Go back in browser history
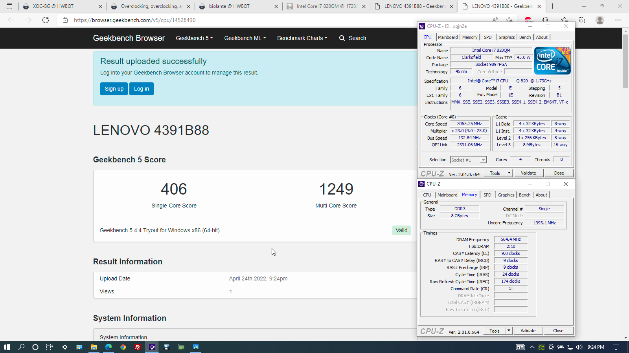629x353 pixels. pyautogui.click(x=11, y=20)
